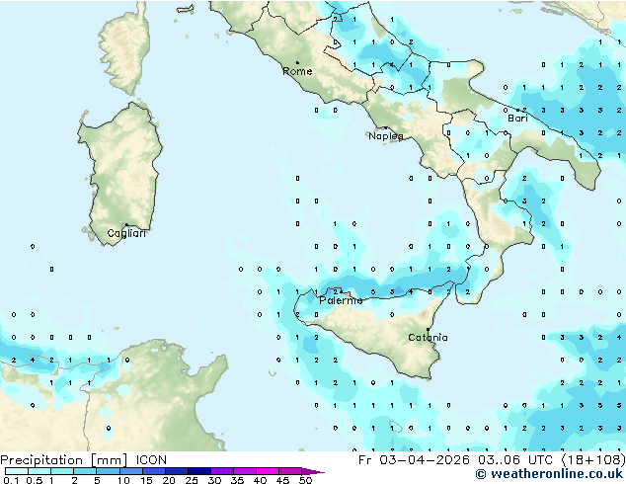Select the 45–50 mm legend swatch
Viewport: 626px width, 484px height.
290,471
